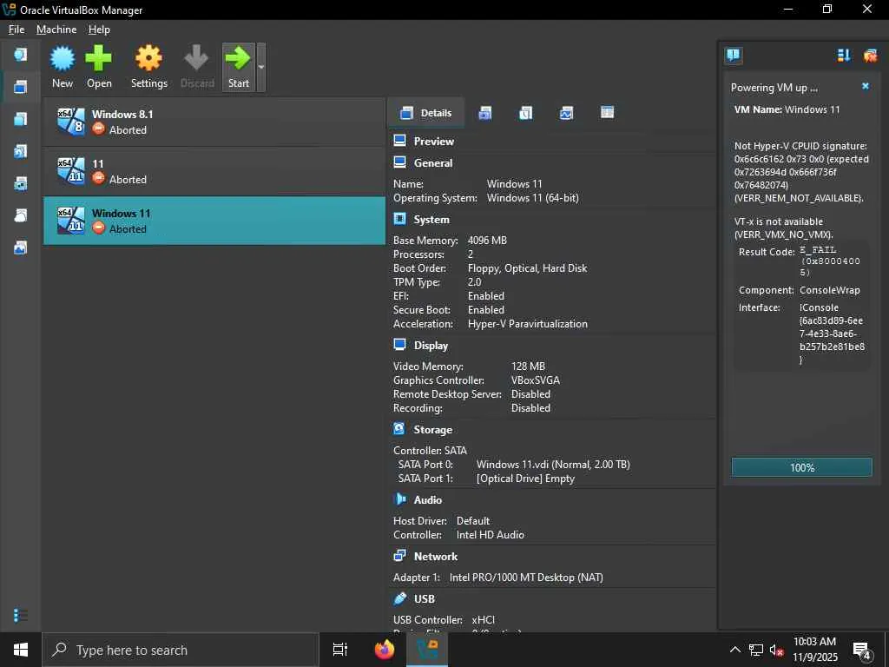Screen dimensions: 889x667
Task: Switch to the Details tab
Action: coord(425,113)
